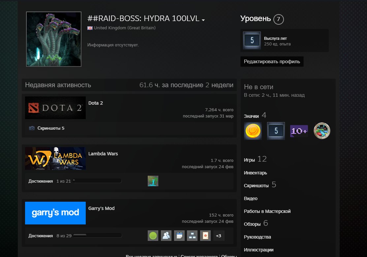Click the purple 10+ games badge

(x=299, y=131)
